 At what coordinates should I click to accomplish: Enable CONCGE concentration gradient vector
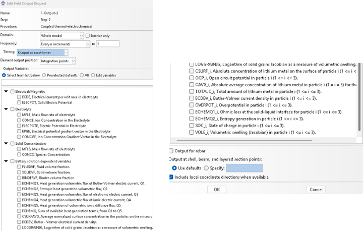pyautogui.click(x=19, y=137)
